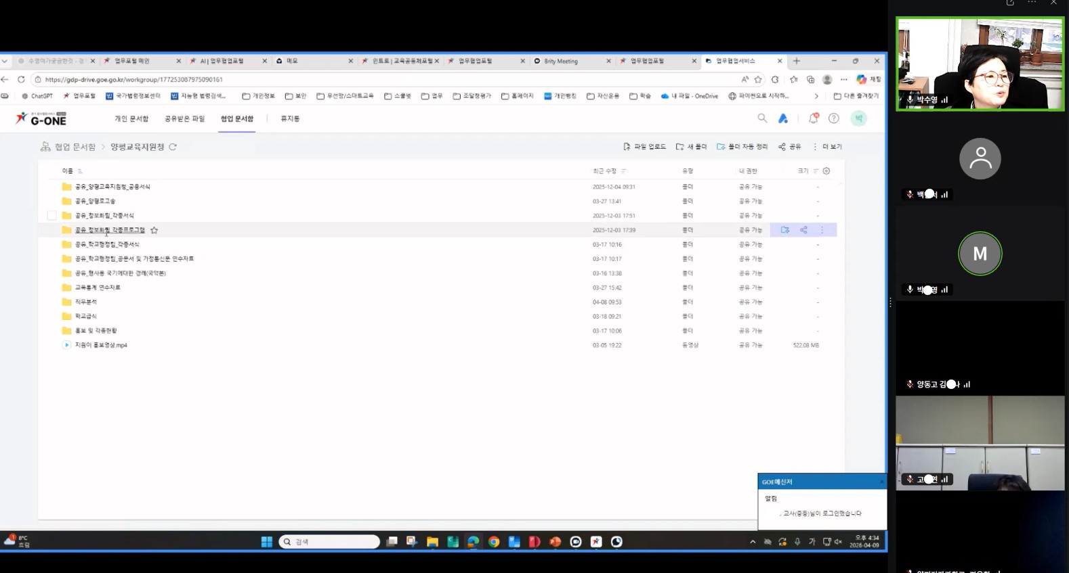Open new browser tab plus button
This screenshot has height=573, width=1069.
pos(797,61)
